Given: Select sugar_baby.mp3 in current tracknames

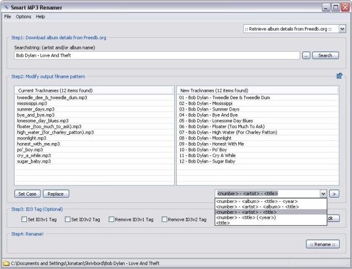Looking at the screenshot, I should pos(94,162).
